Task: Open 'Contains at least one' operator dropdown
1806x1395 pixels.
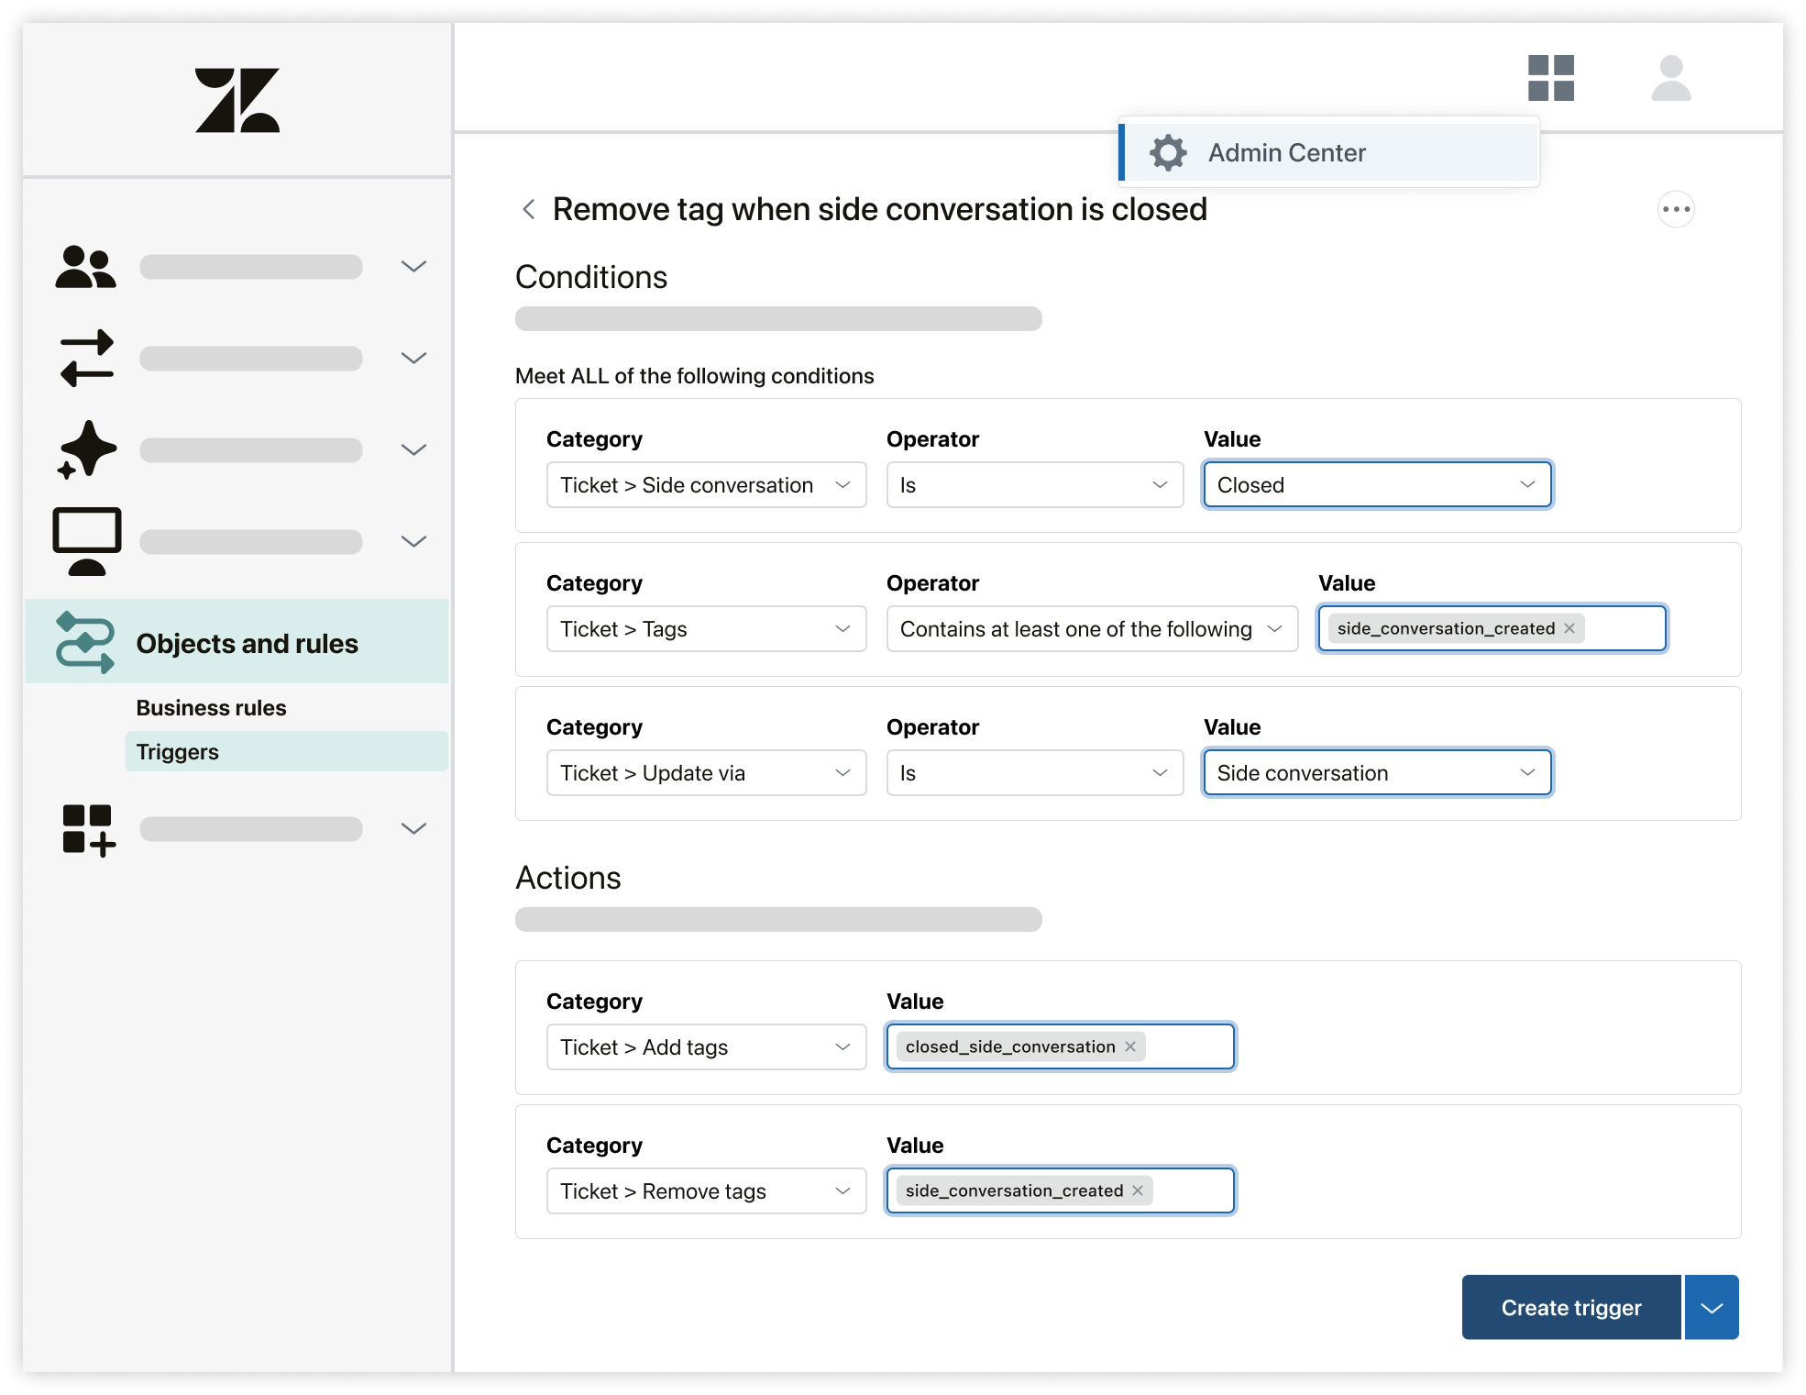Action: [1091, 629]
